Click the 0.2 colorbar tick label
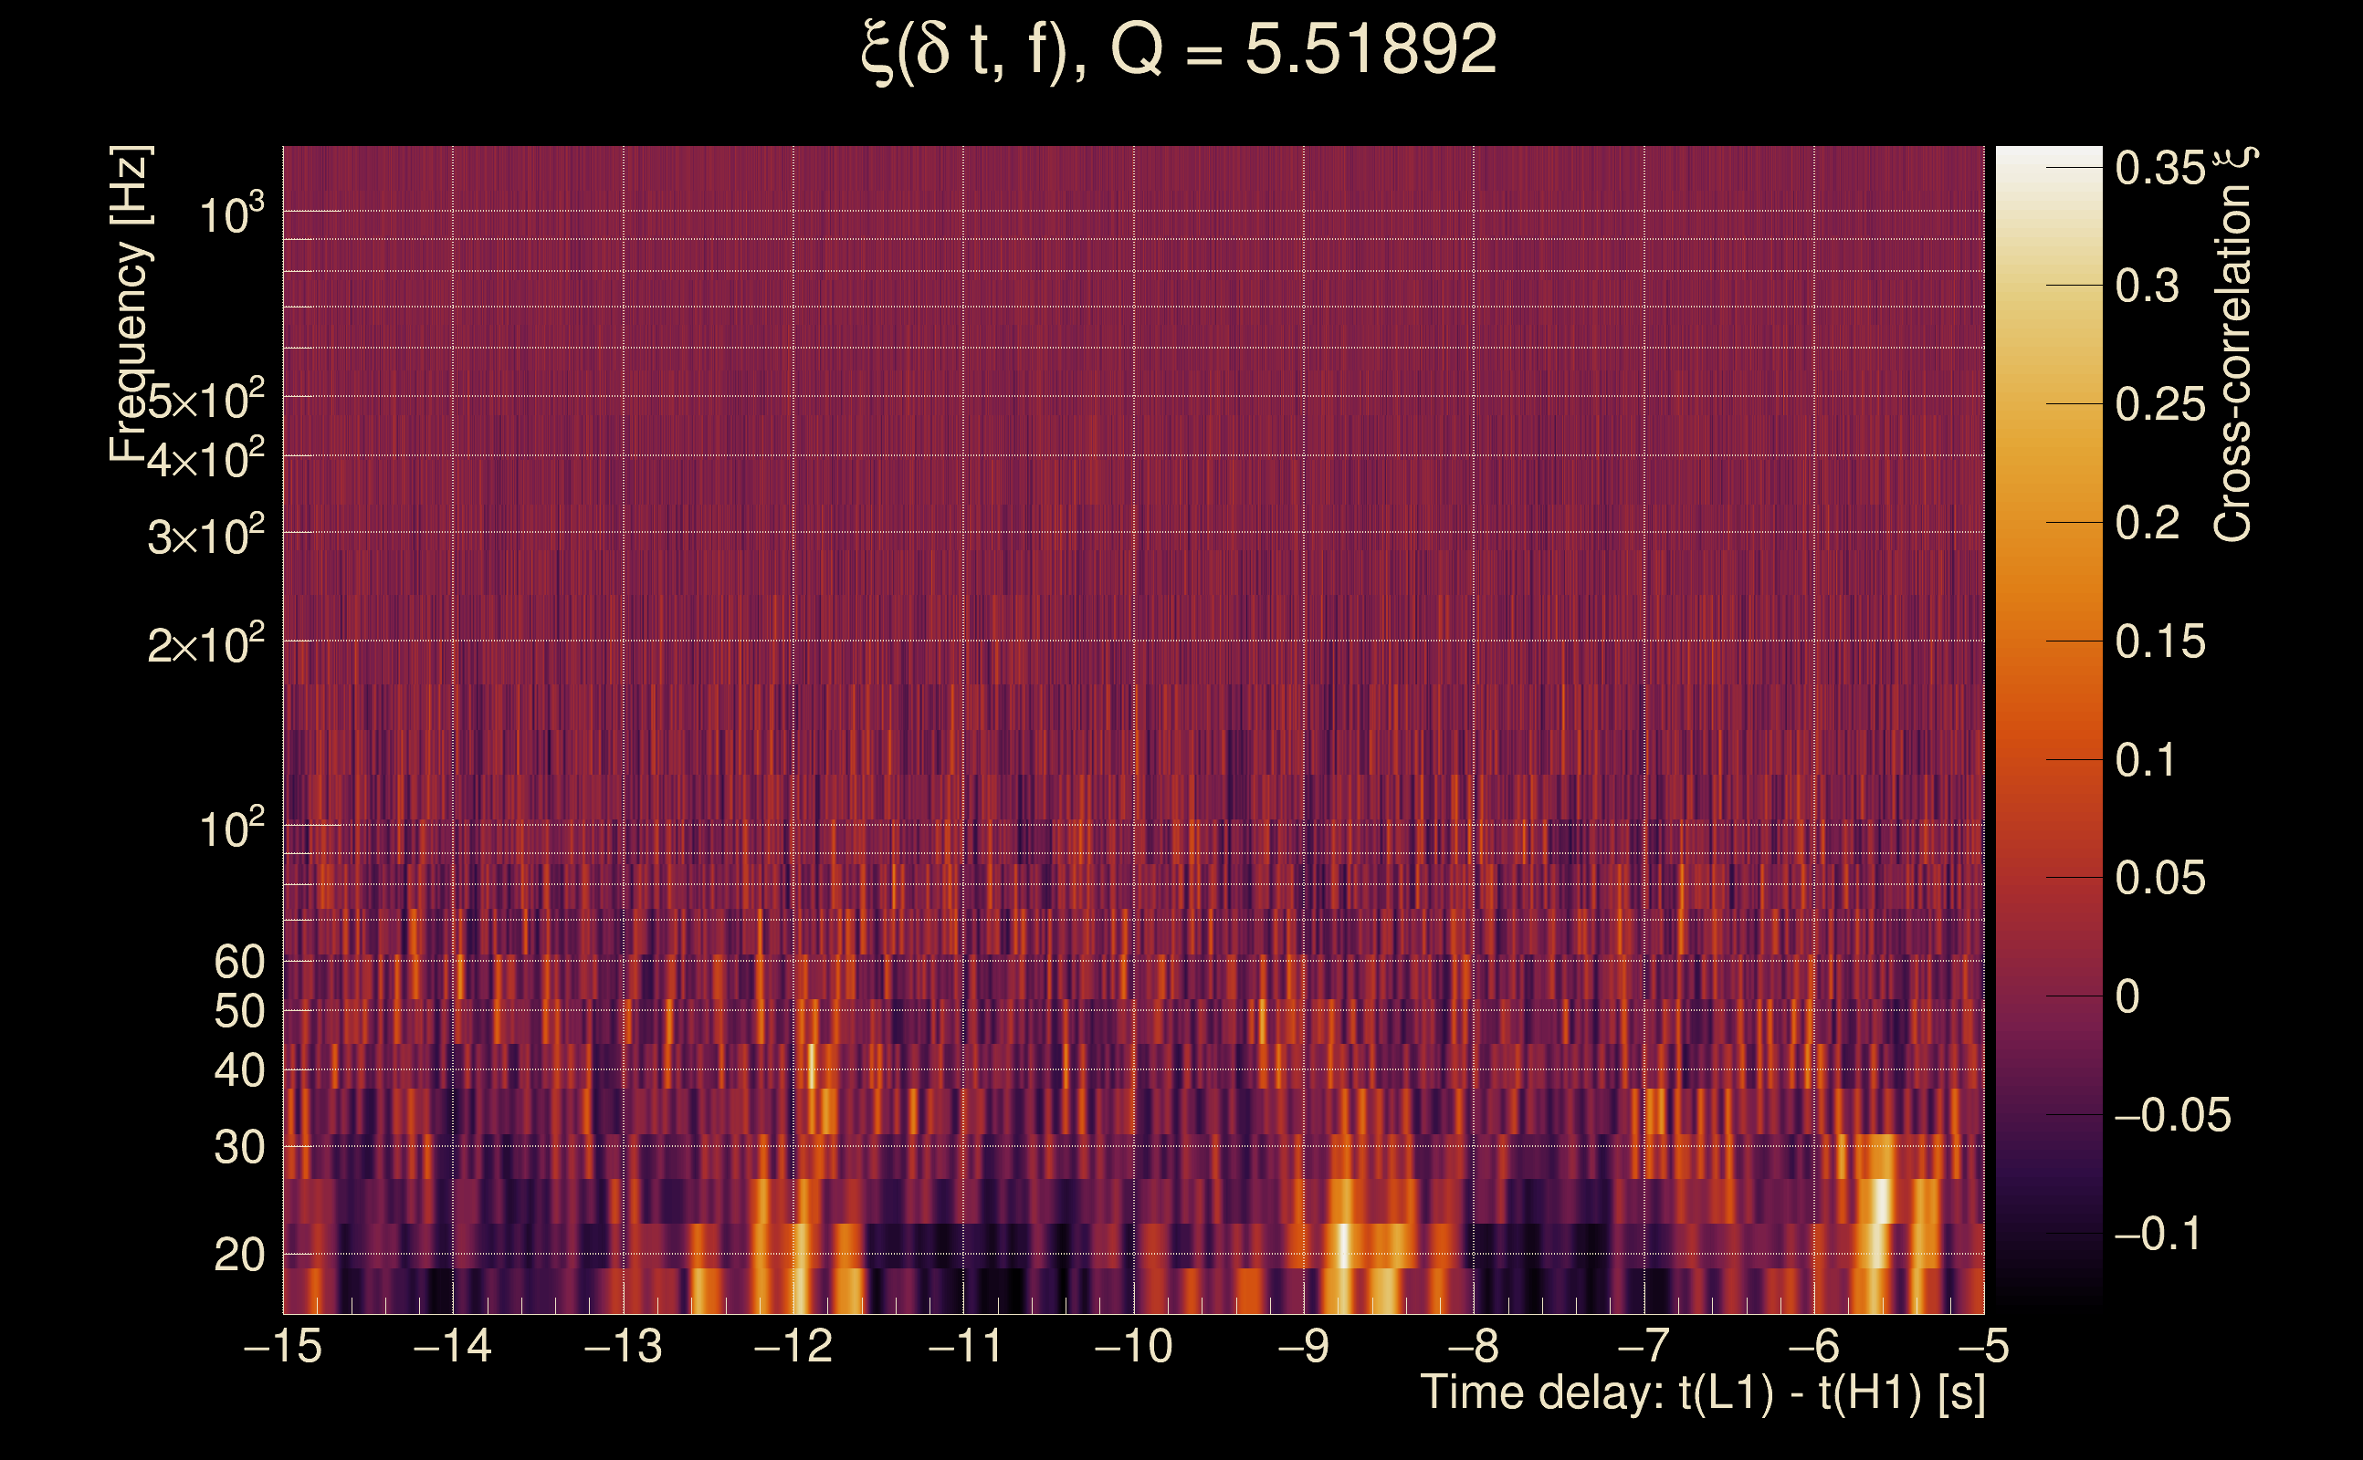 [2147, 524]
